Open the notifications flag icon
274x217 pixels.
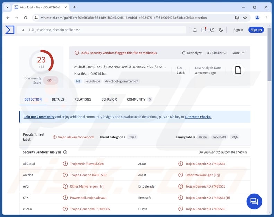pyautogui.click(x=204, y=30)
